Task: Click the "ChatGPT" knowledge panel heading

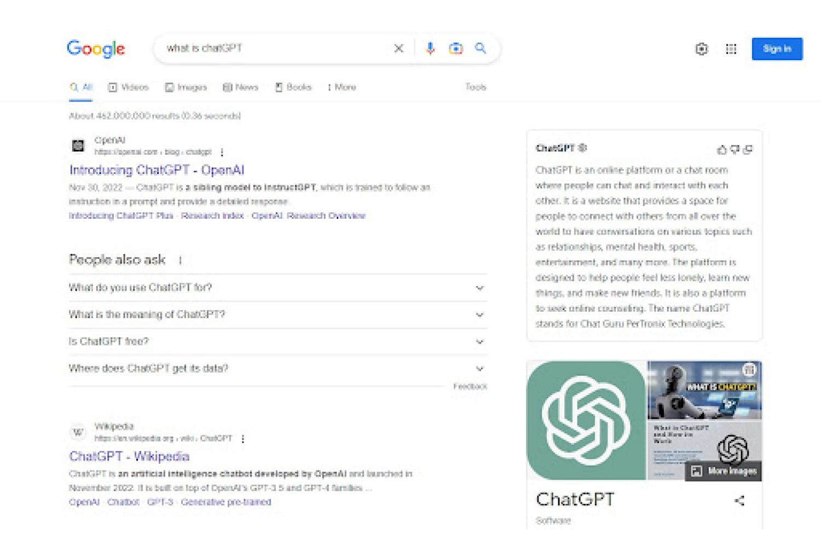Action: pyautogui.click(x=575, y=499)
